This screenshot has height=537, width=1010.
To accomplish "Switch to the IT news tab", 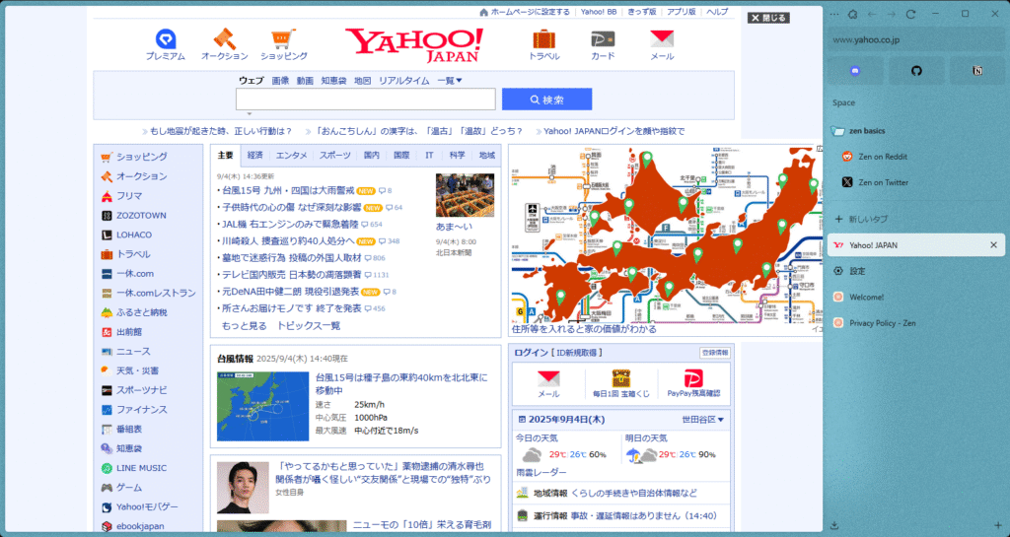I will pyautogui.click(x=429, y=155).
